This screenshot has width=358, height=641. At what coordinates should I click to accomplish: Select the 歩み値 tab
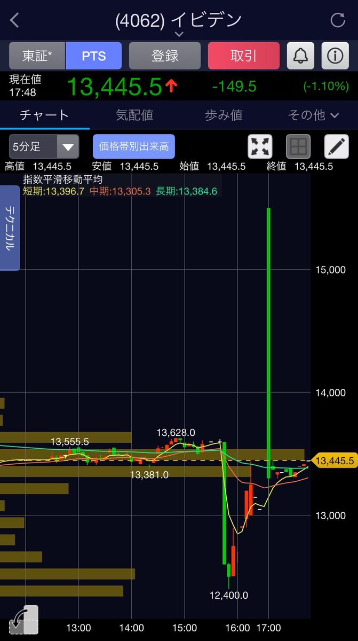coord(224,115)
